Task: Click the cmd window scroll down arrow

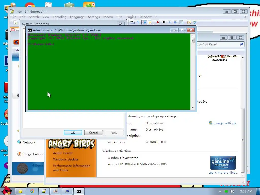Action: pyautogui.click(x=192, y=108)
